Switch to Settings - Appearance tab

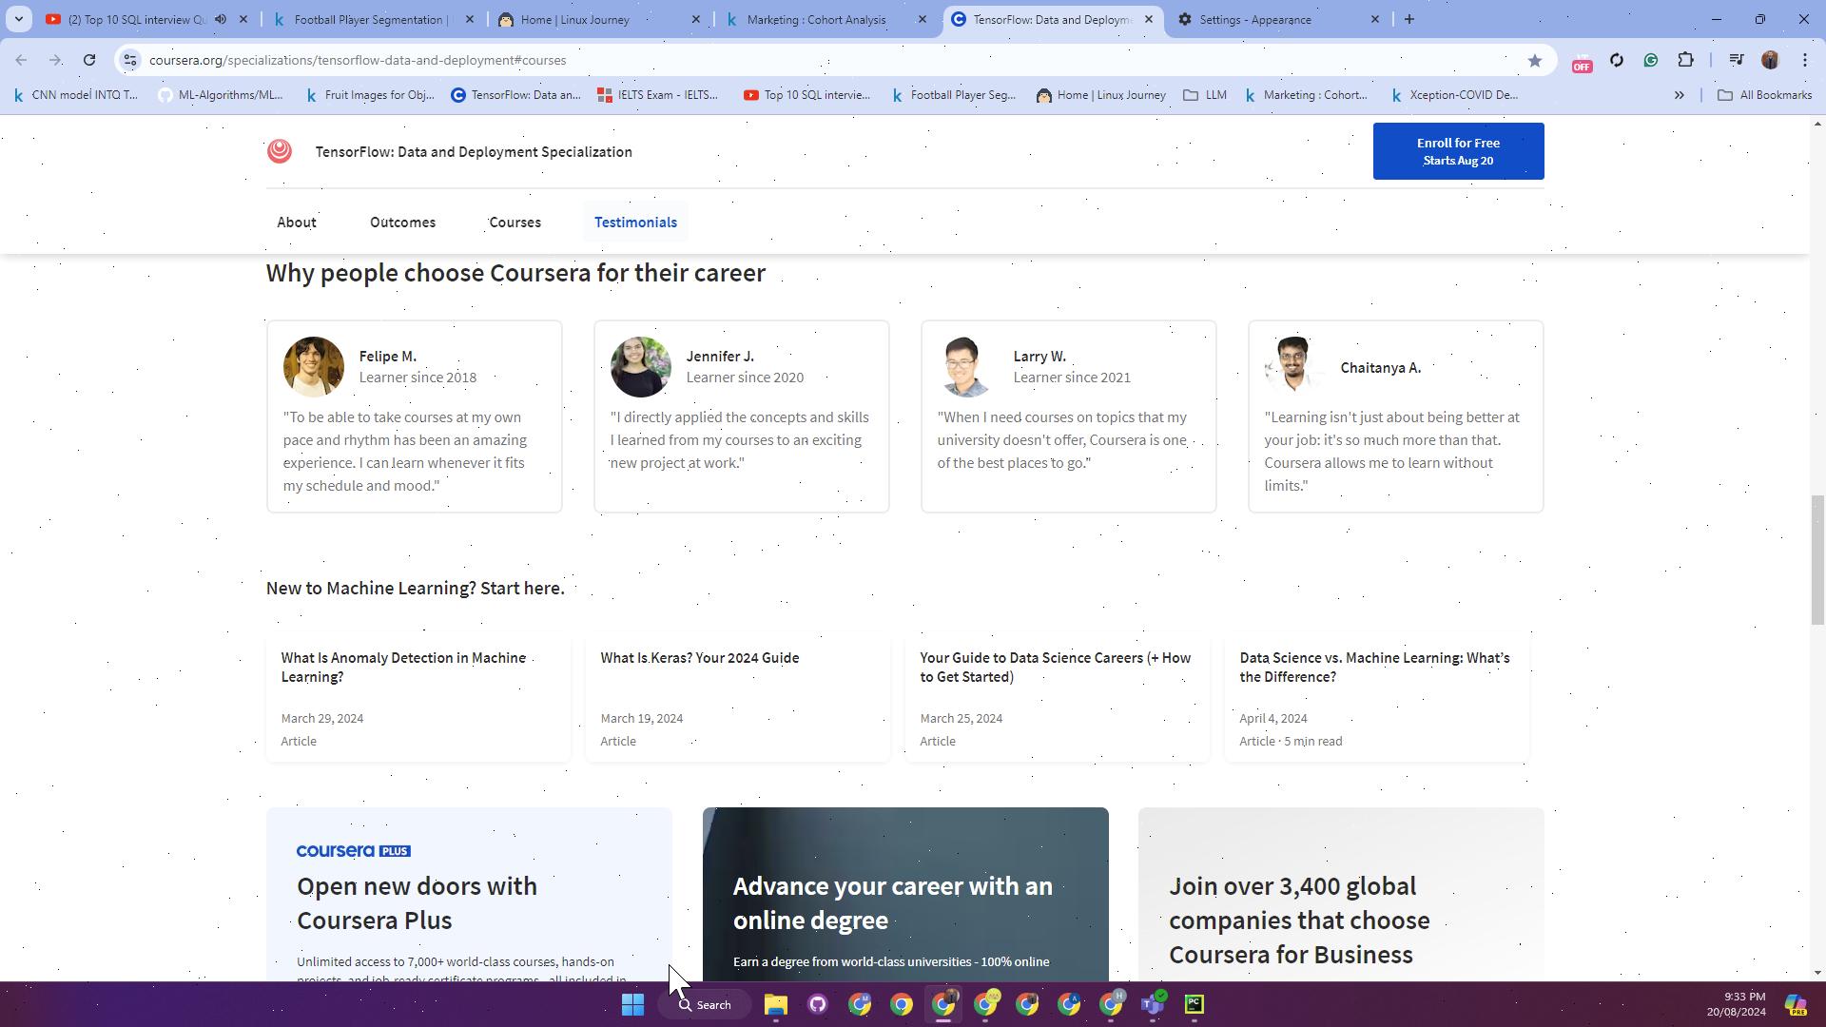coord(1277,19)
